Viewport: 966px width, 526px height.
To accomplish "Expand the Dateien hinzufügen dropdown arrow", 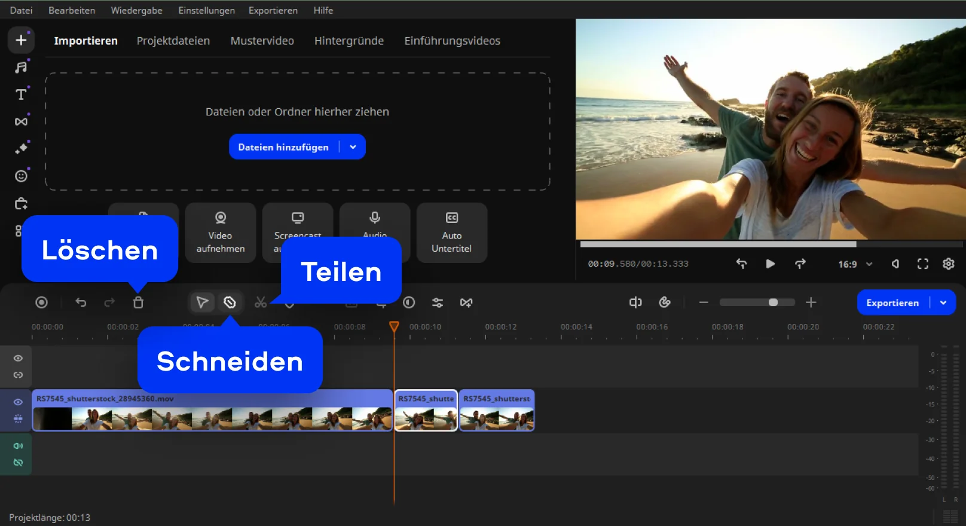I will [353, 147].
